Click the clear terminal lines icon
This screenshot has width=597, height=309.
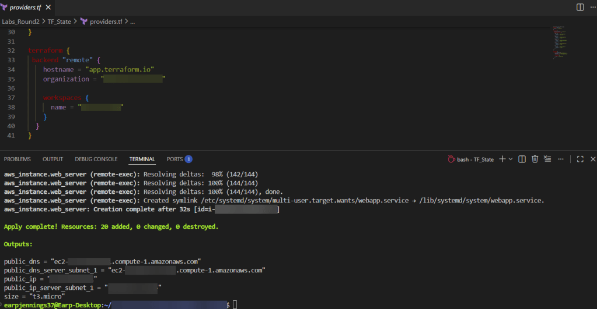click(547, 159)
